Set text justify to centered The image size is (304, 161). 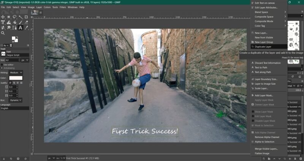pyautogui.click(x=17, y=83)
